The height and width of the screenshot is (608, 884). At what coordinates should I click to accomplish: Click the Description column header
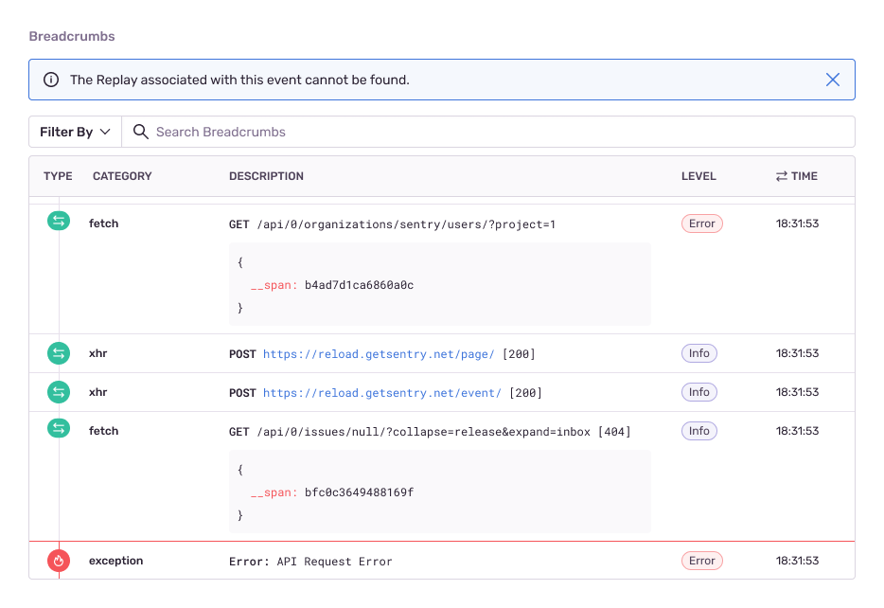[x=266, y=176]
